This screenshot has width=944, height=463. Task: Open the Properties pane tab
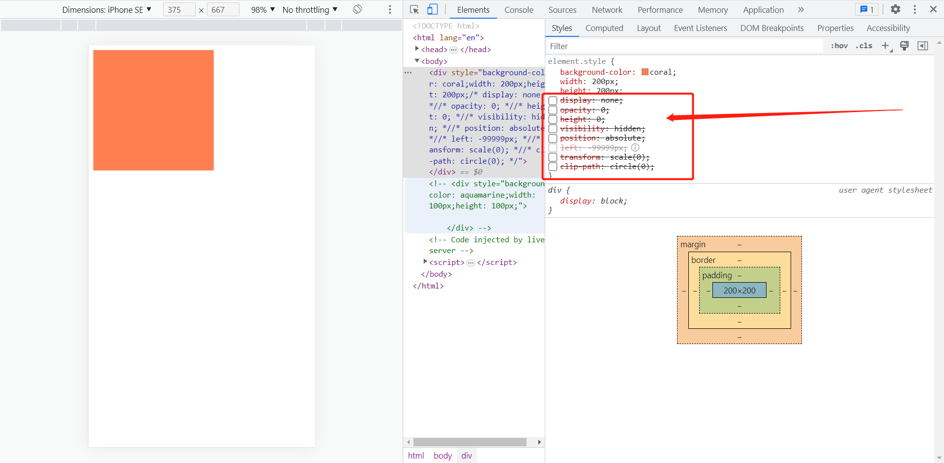tap(835, 28)
